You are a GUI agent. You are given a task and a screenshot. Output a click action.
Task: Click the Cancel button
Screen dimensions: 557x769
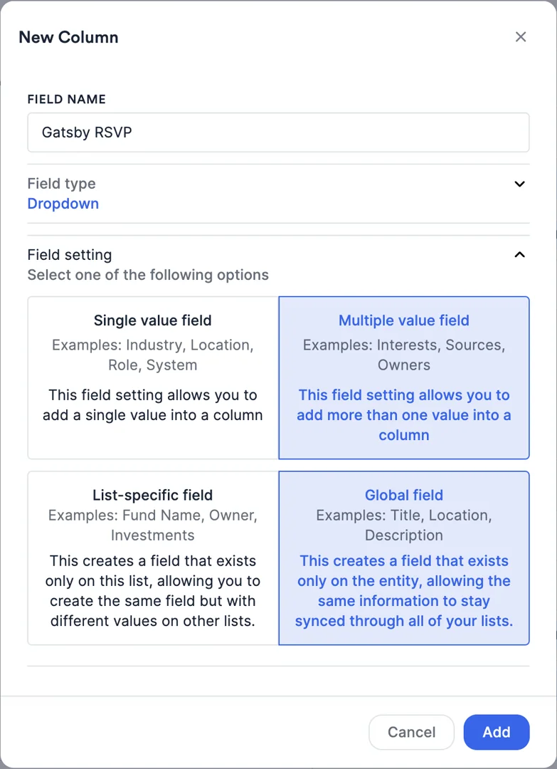411,732
